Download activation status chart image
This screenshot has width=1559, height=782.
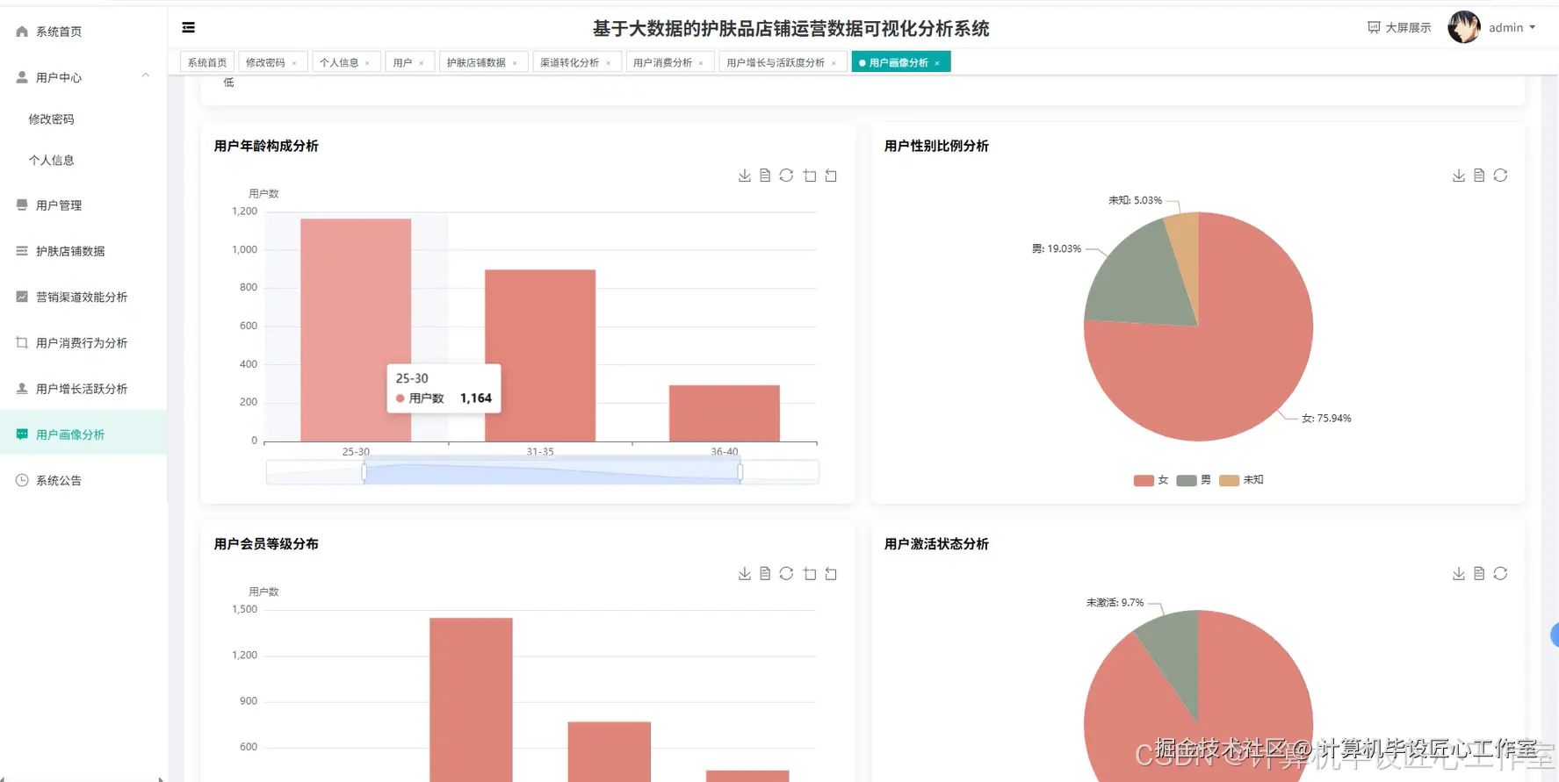(1458, 573)
